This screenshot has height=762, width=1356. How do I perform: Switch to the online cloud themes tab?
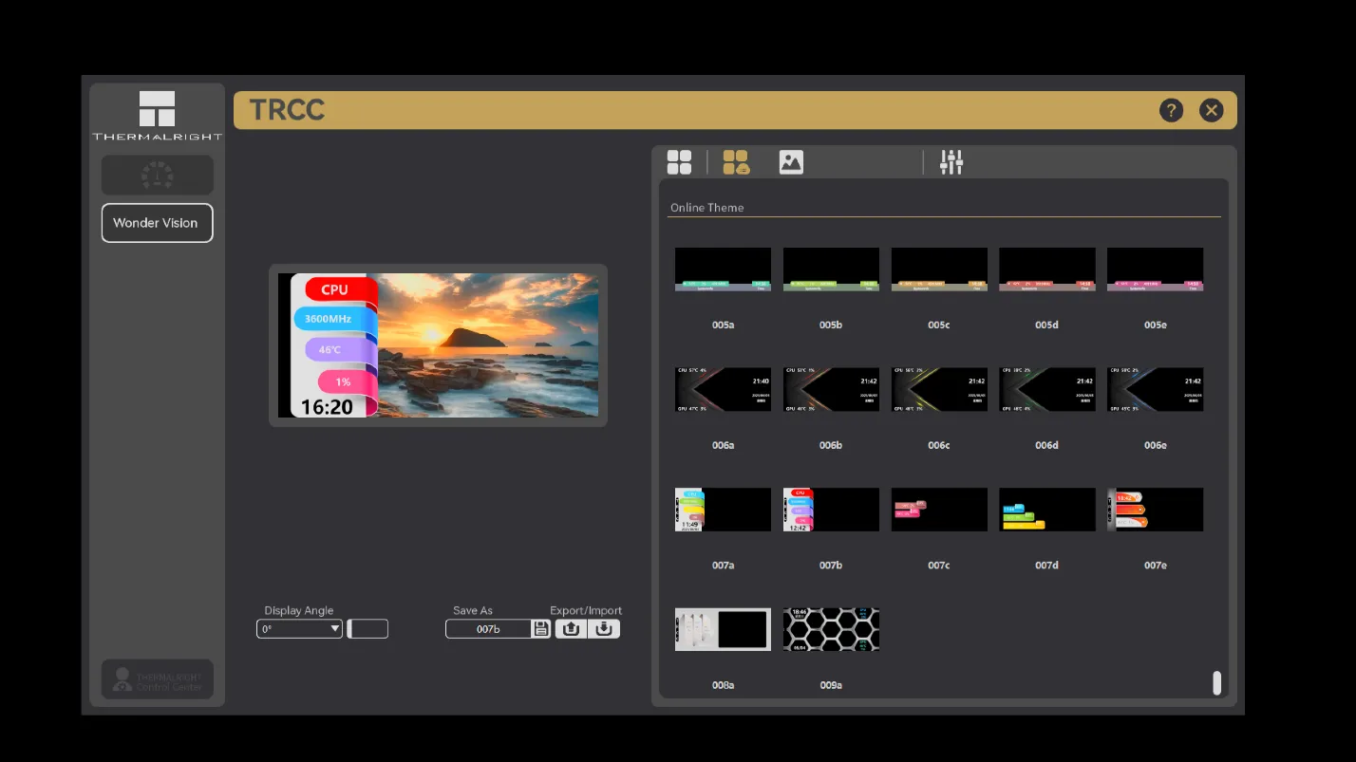pyautogui.click(x=736, y=162)
